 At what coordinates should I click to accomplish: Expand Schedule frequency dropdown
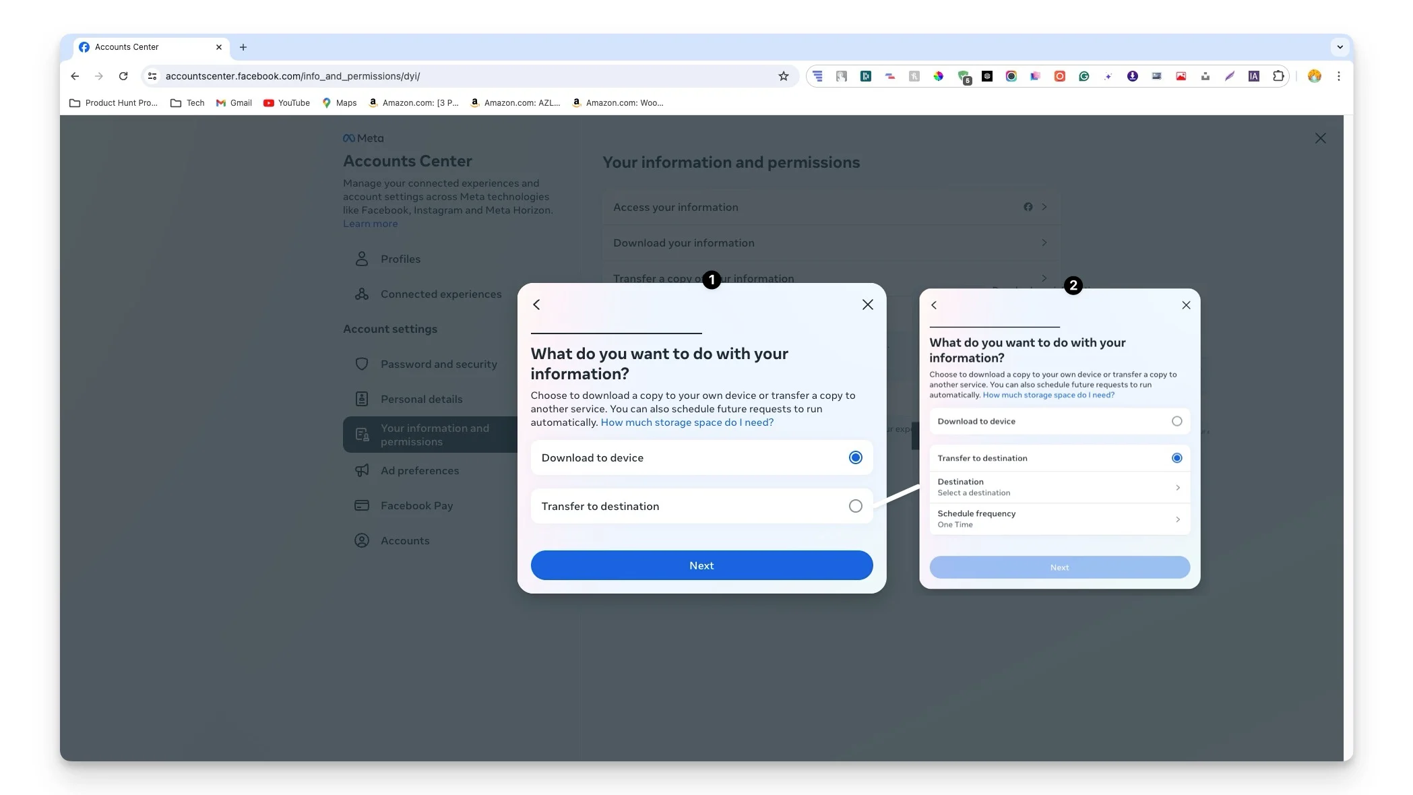1059,518
